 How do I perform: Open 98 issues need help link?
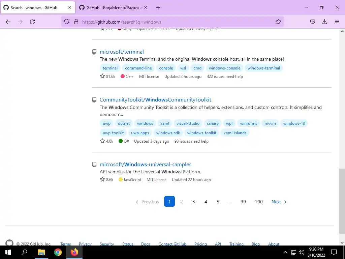[191, 141]
